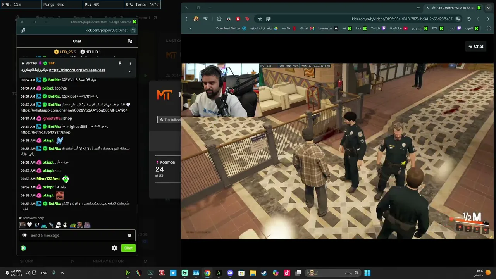Open the WhatsApp channel link in chat

coord(74,110)
